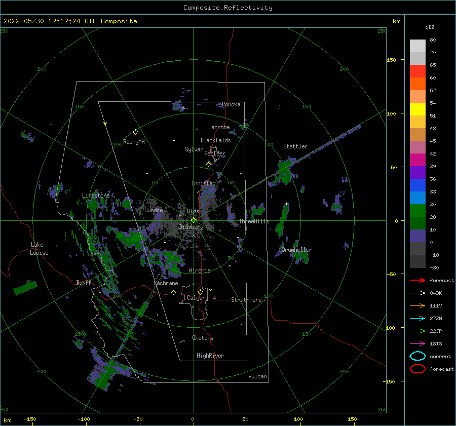This screenshot has height=426, width=456.
Task: Select the cyan current ellipse icon
Action: 417,356
